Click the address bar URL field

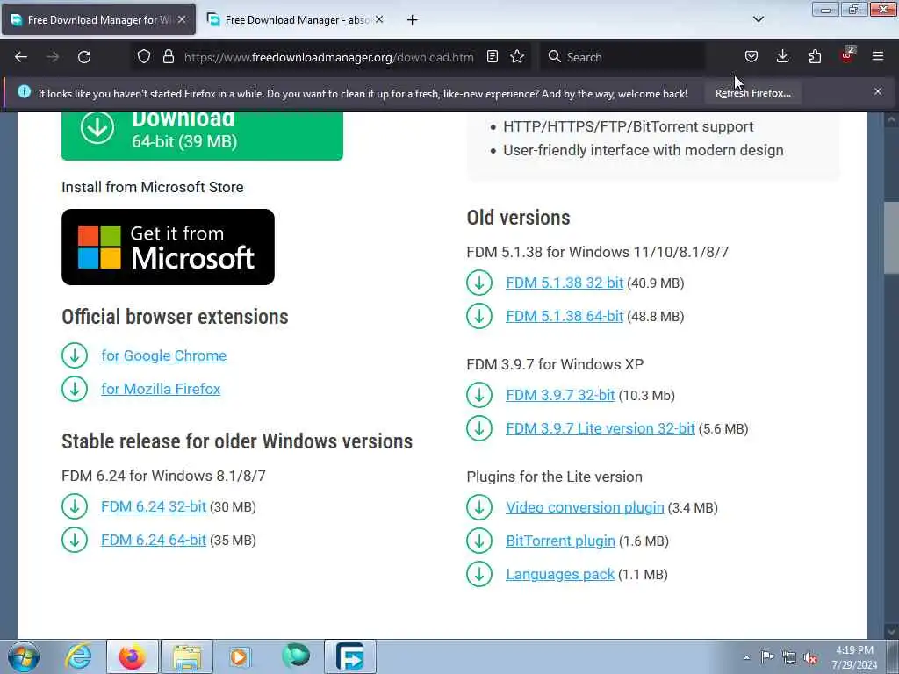[328, 57]
